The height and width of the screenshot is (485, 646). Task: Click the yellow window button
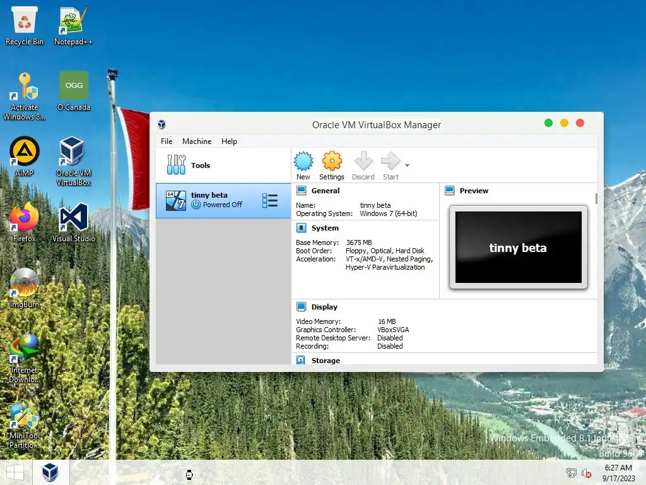(565, 123)
